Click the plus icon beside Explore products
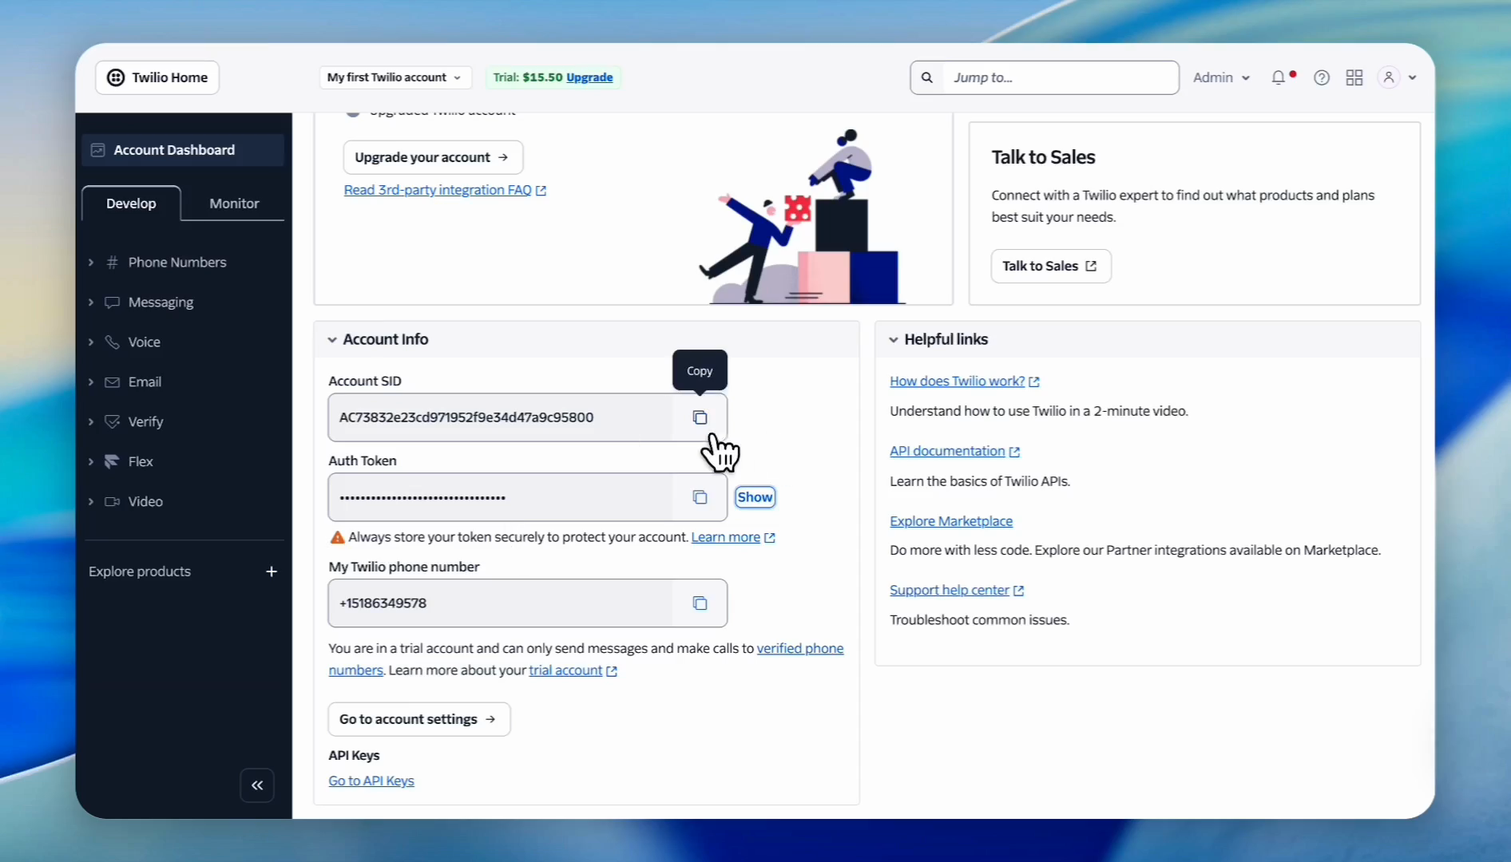 pos(272,571)
